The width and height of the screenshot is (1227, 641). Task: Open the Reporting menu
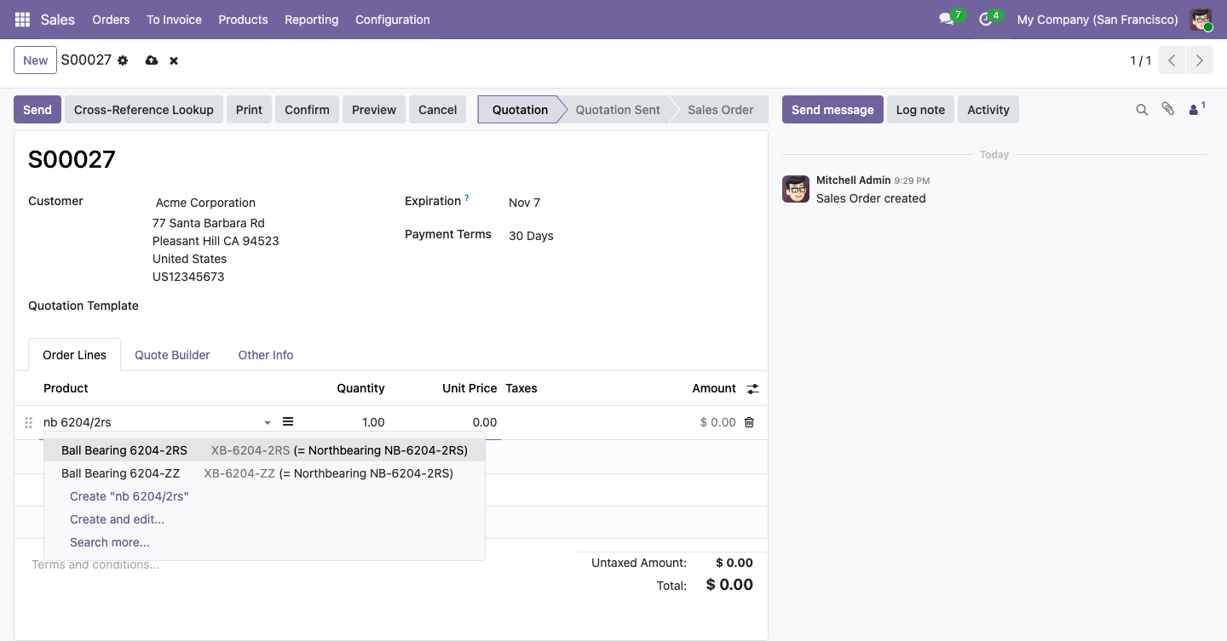(x=311, y=20)
